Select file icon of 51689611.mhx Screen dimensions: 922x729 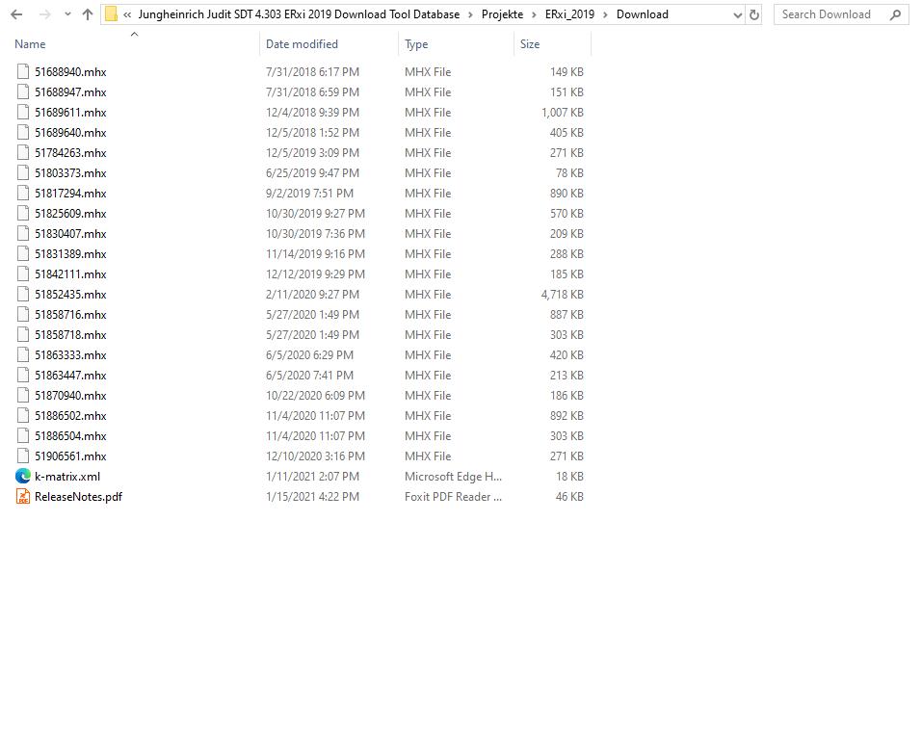pyautogui.click(x=23, y=113)
